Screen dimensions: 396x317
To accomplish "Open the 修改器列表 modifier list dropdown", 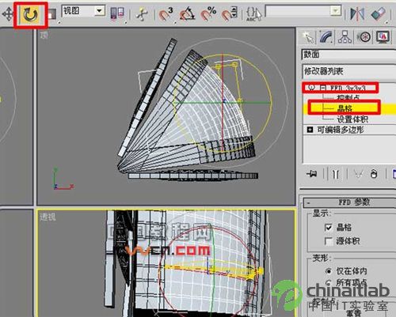I will (348, 71).
